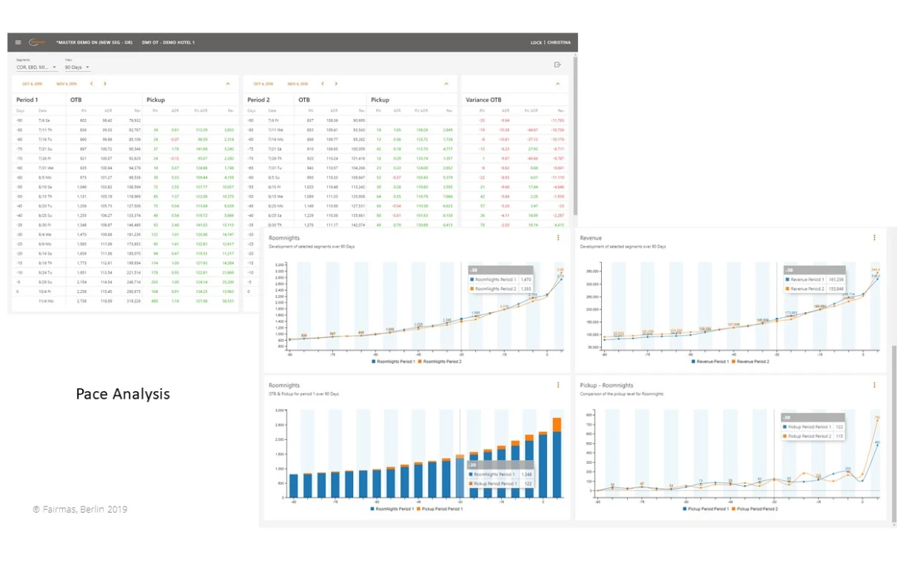The height and width of the screenshot is (568, 906).
Task: Click the MASTER DEMO EN (NEW SEG - OR) title
Action: [x=94, y=42]
